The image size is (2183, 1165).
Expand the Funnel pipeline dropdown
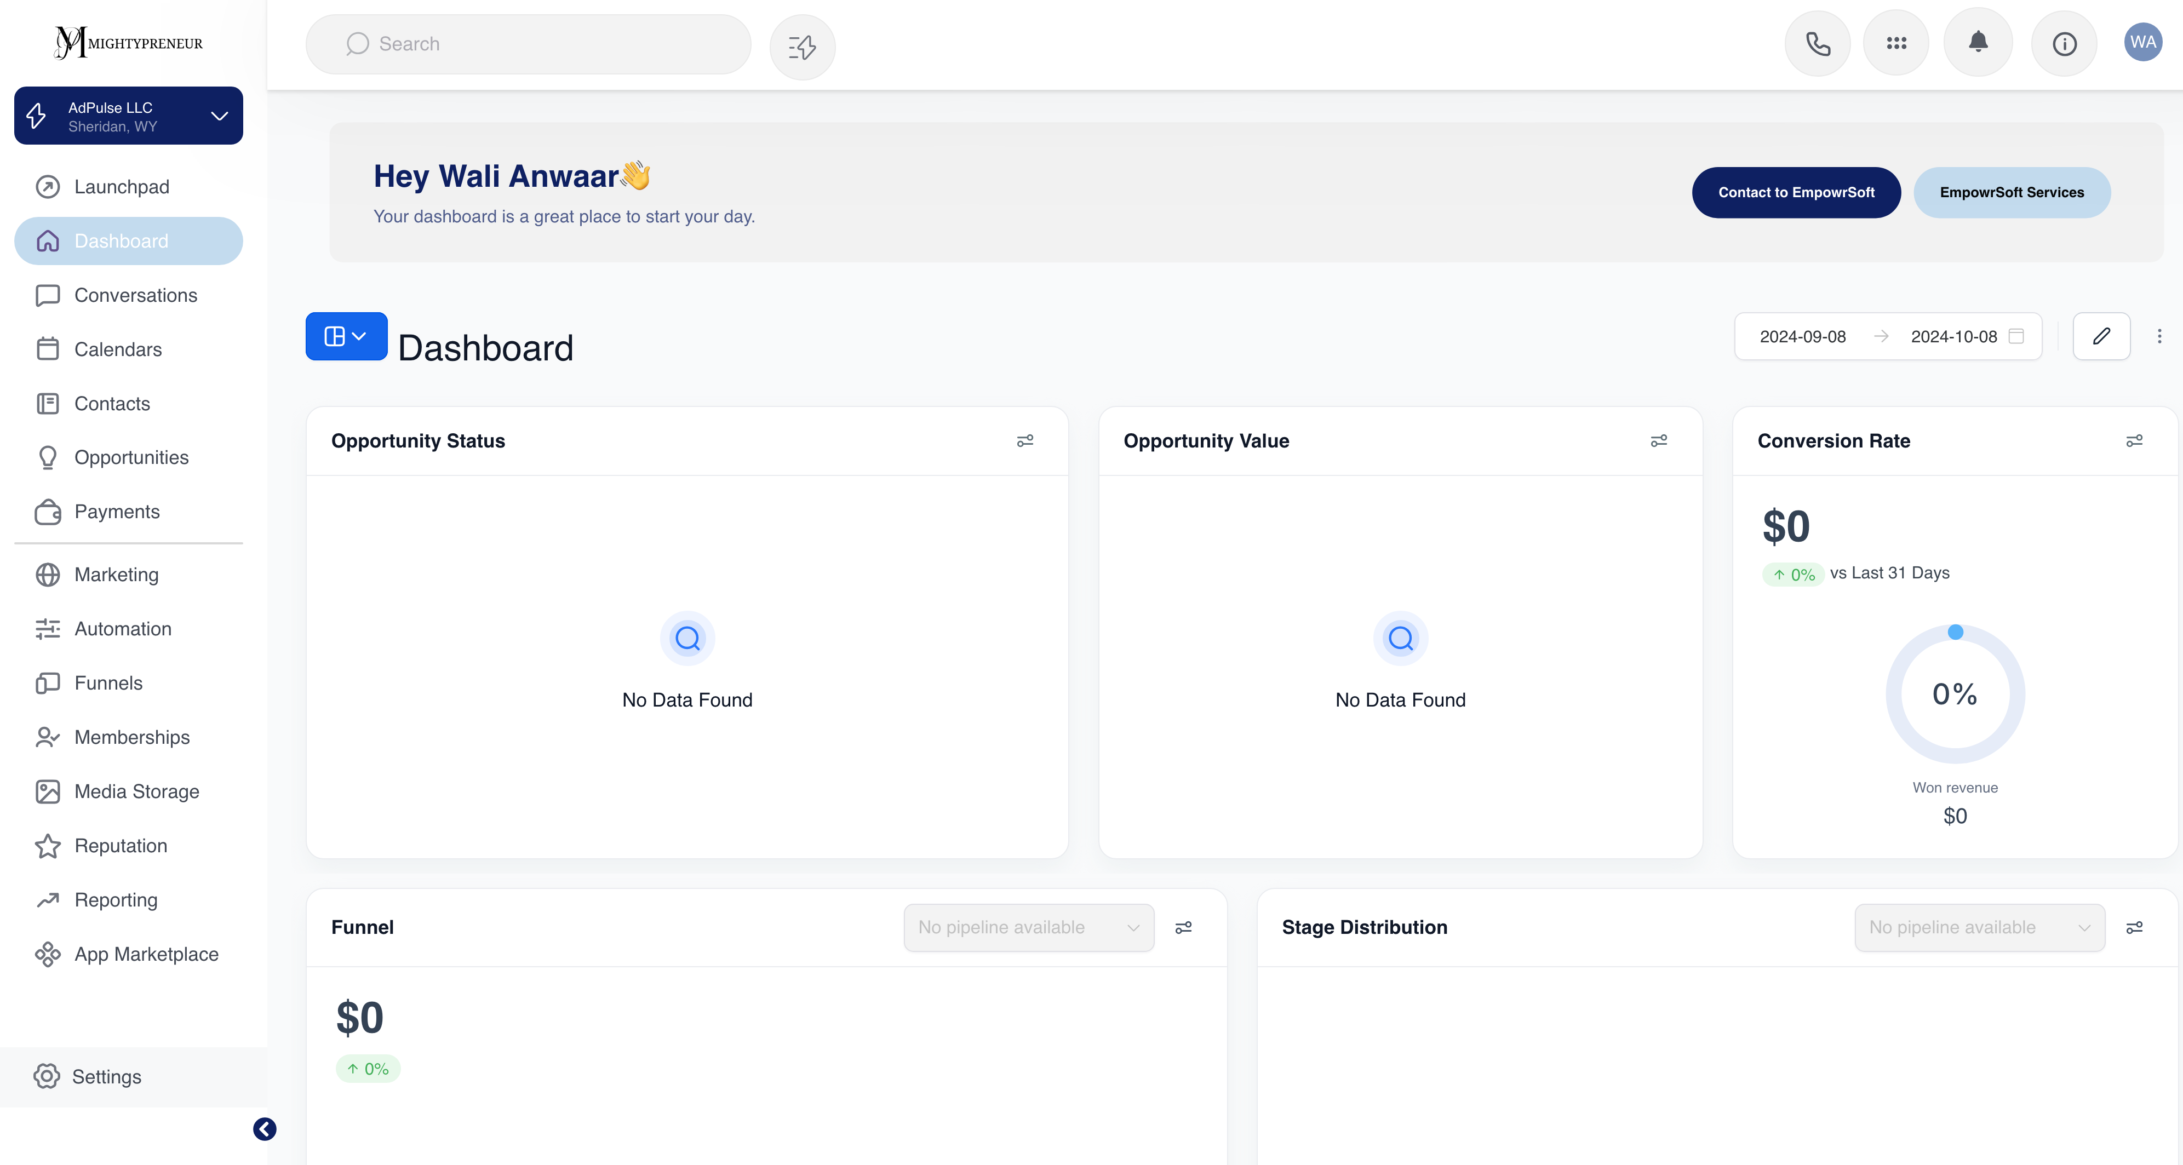point(1028,927)
